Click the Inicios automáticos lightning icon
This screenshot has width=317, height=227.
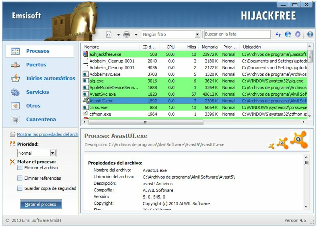pos(15,78)
